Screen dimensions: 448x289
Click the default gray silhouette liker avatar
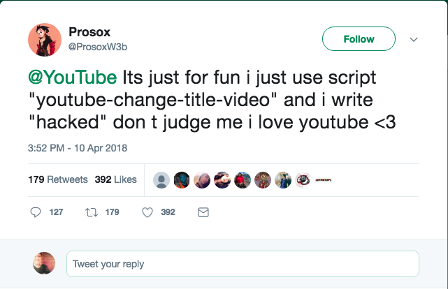(x=161, y=179)
